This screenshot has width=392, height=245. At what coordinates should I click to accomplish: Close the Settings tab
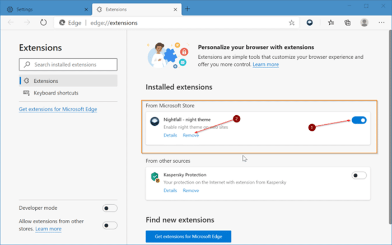tap(86, 10)
